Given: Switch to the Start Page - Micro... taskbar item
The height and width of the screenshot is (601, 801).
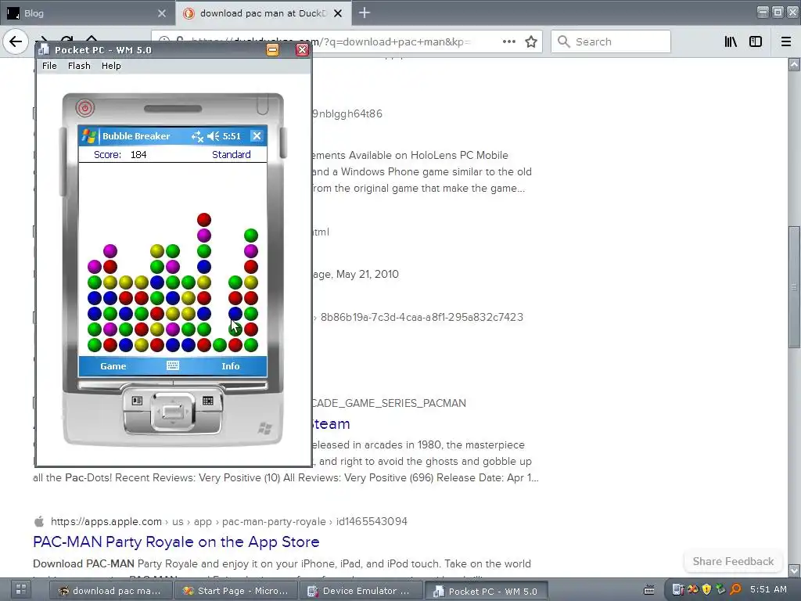Looking at the screenshot, I should tap(236, 591).
